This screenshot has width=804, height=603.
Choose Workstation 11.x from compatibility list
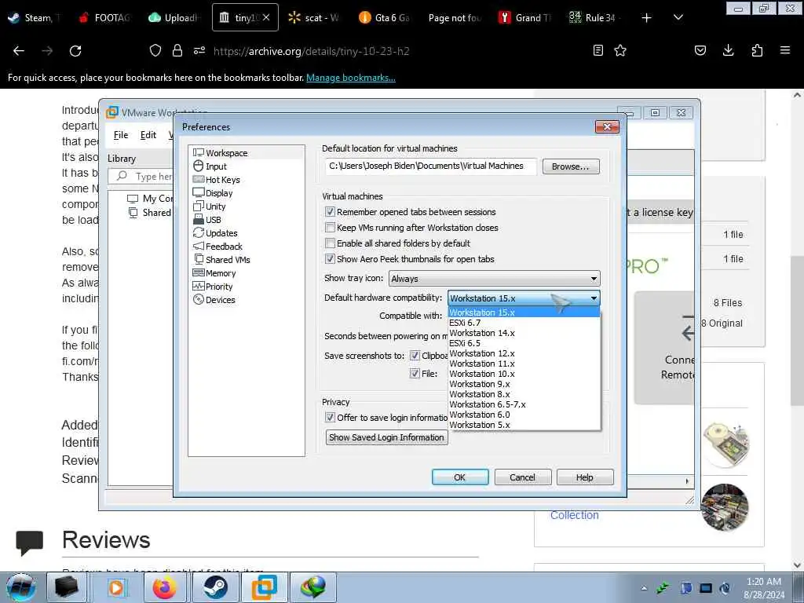pos(524,364)
